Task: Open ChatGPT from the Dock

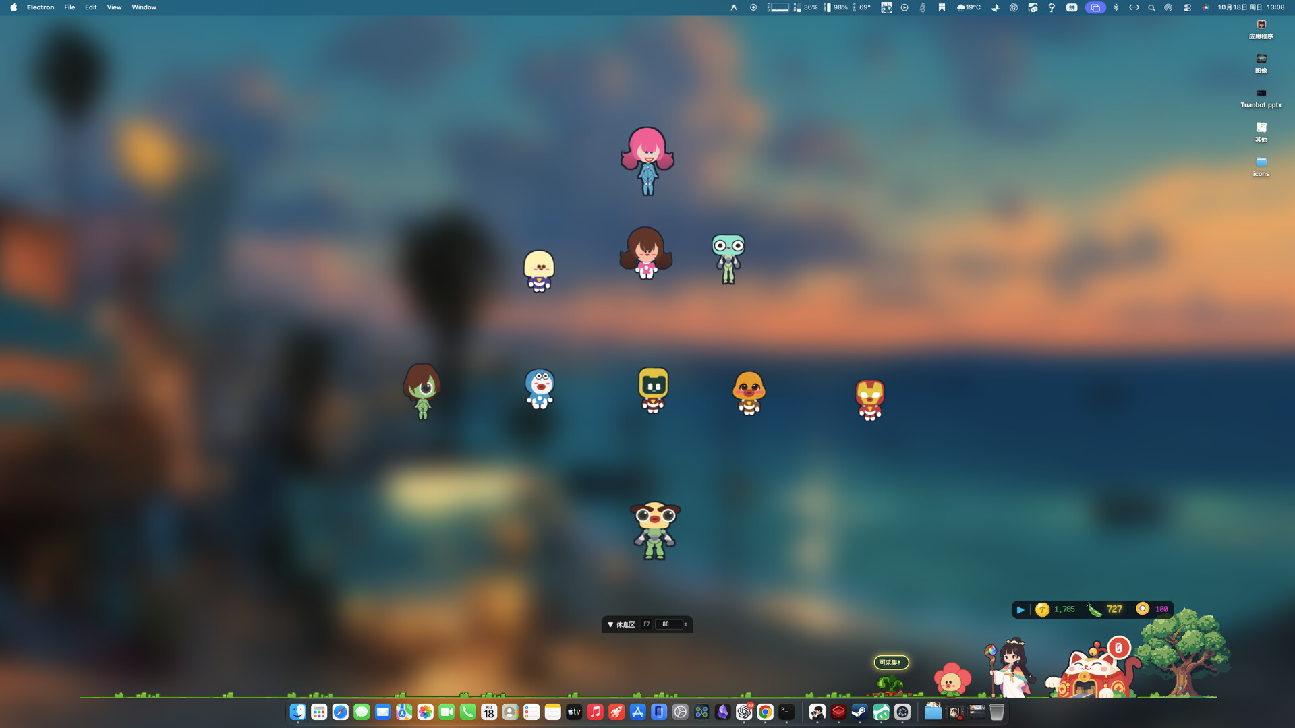Action: (744, 712)
